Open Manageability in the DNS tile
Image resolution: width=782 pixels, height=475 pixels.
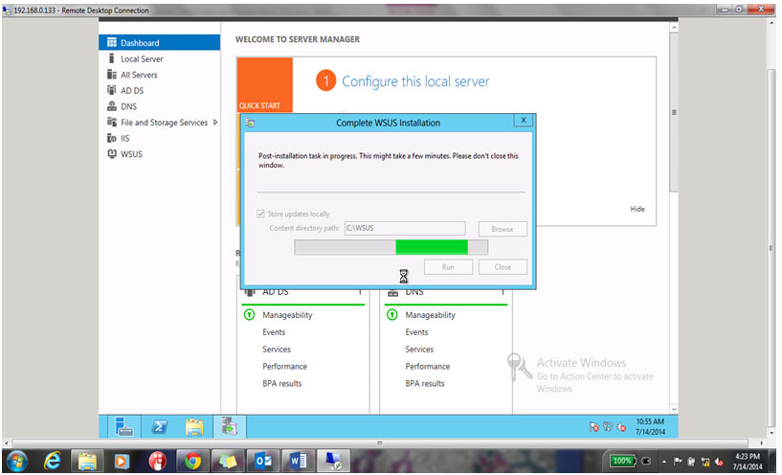(x=430, y=315)
